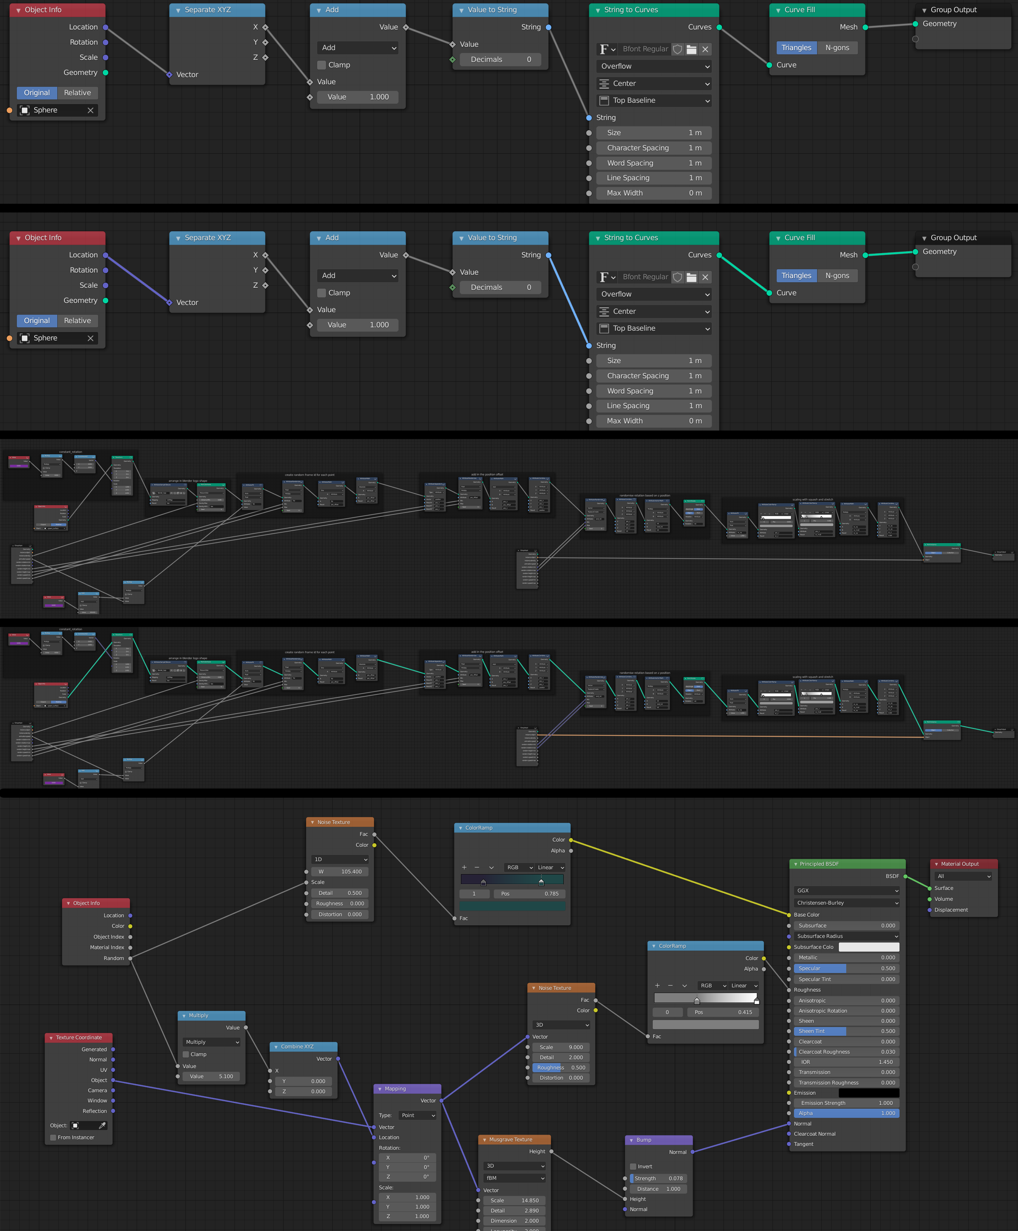Click the Sheen Tint slider in Principled BSDF
This screenshot has height=1231, width=1018.
tap(847, 1031)
